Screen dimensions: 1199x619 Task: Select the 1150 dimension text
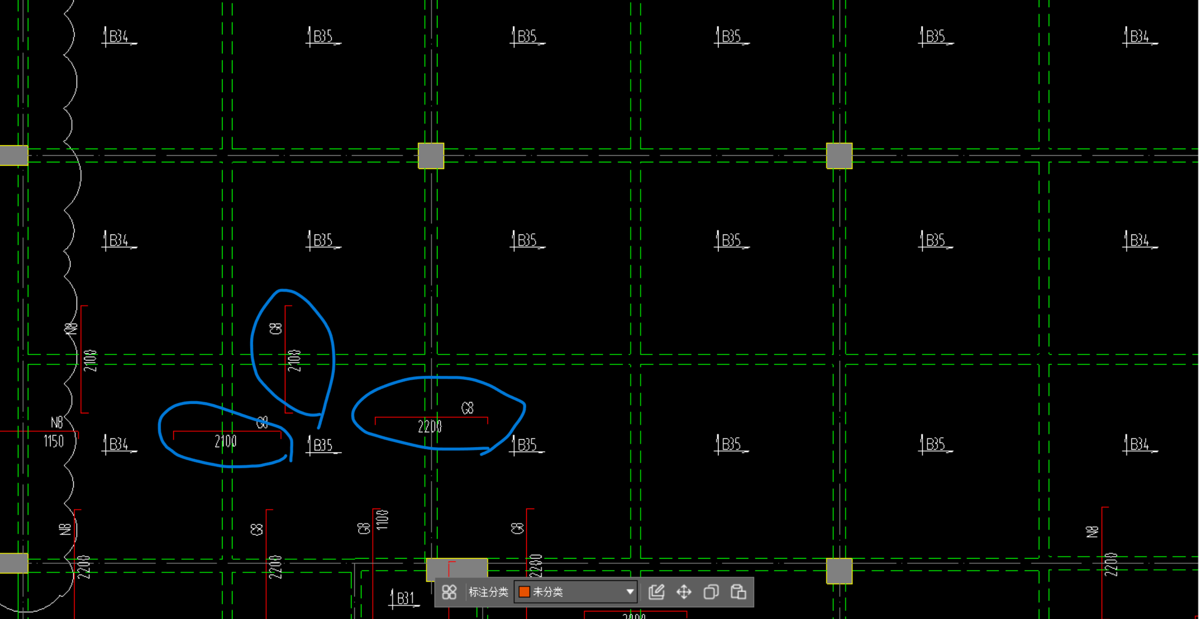[x=53, y=441]
